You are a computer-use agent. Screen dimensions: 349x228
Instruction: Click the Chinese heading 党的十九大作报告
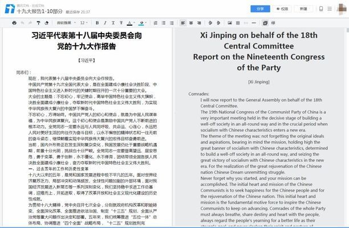tap(87, 46)
